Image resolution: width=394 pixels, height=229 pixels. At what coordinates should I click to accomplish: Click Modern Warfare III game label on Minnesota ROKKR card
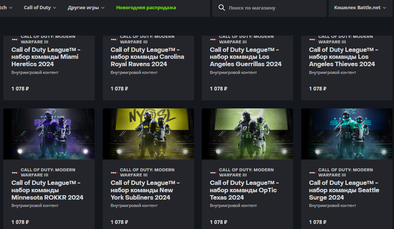pyautogui.click(x=48, y=172)
